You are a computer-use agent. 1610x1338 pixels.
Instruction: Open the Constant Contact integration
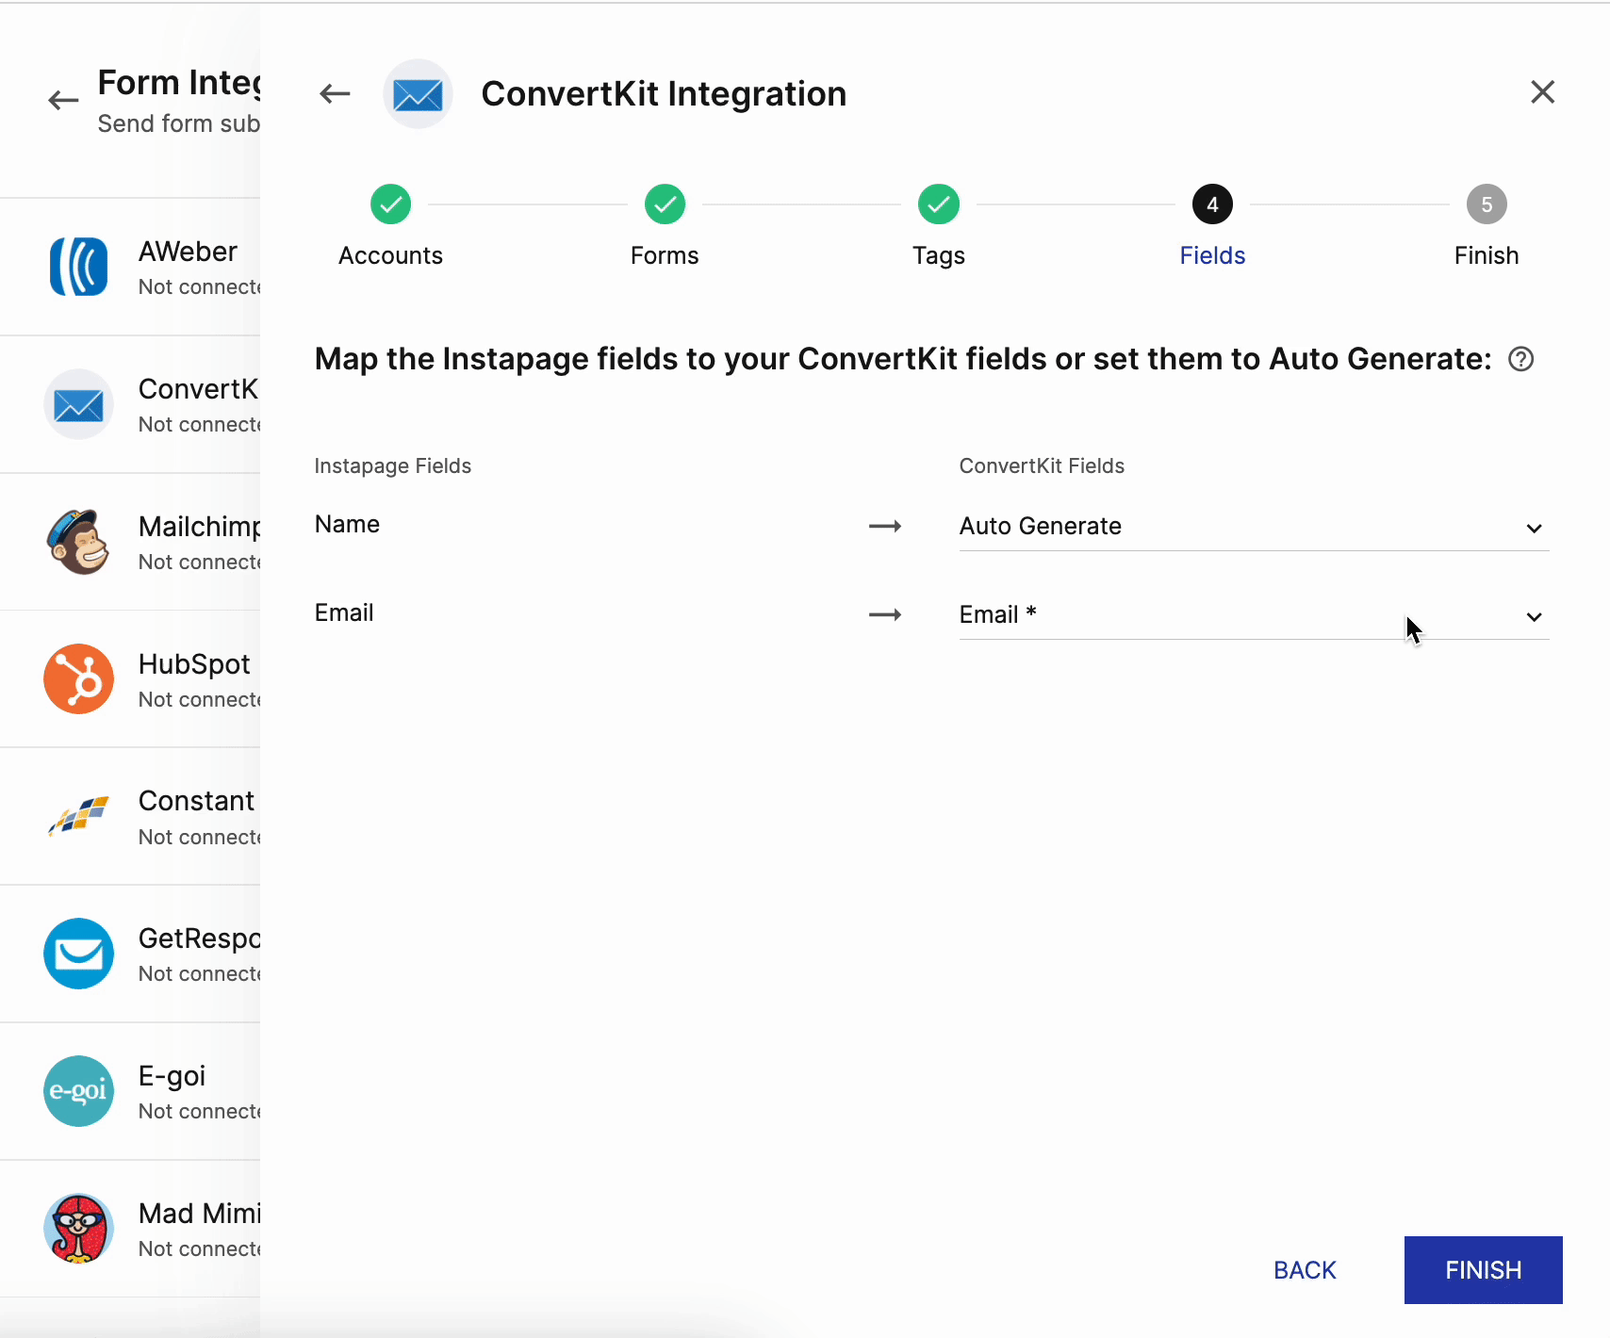pyautogui.click(x=78, y=816)
